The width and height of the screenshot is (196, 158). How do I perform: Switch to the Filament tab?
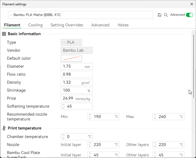12,25
